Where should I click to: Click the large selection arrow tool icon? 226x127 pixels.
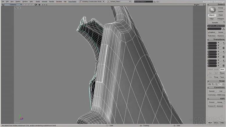pyautogui.click(x=211, y=10)
